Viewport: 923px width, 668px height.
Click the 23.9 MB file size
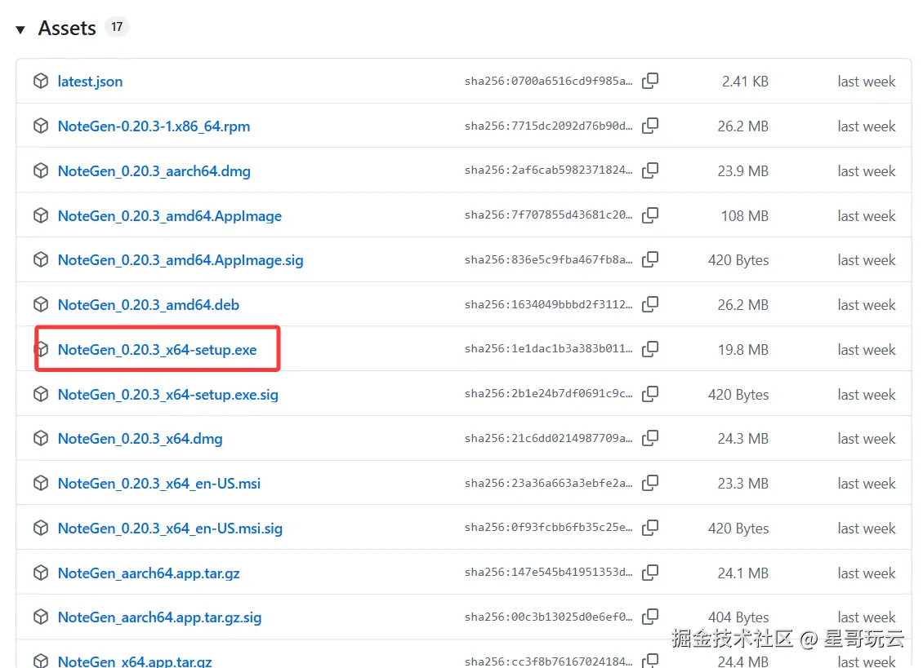click(742, 171)
